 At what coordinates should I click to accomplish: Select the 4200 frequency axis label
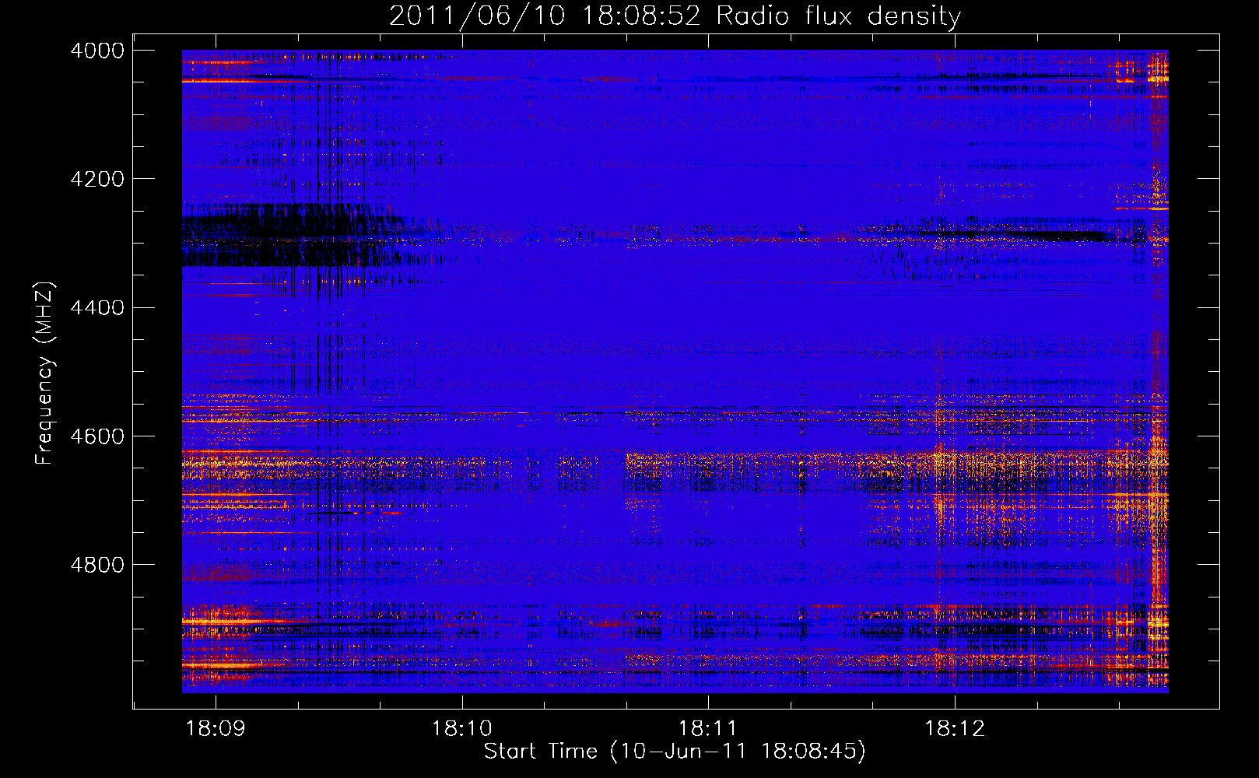(x=97, y=179)
